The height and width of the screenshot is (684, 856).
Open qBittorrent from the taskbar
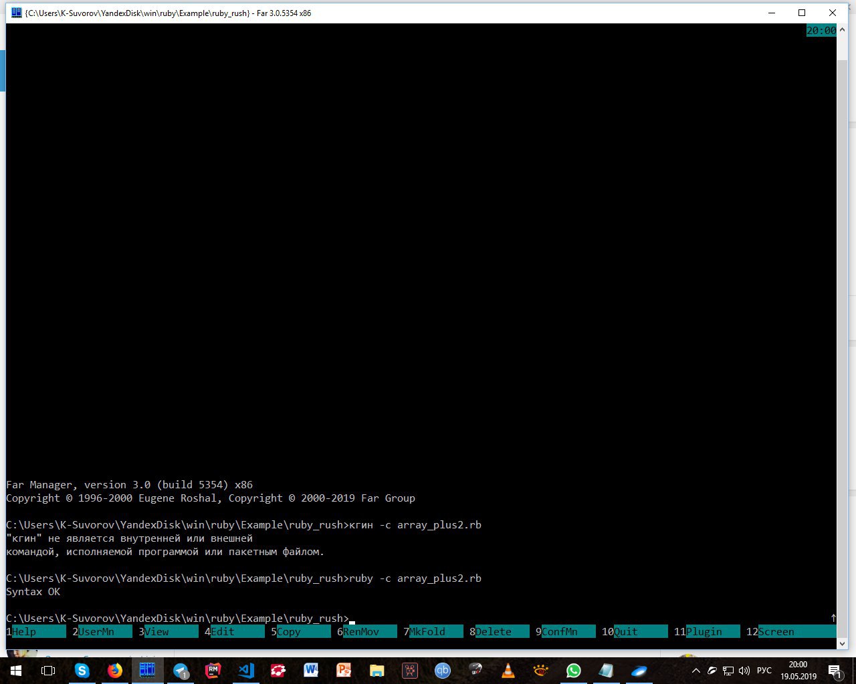[443, 670]
